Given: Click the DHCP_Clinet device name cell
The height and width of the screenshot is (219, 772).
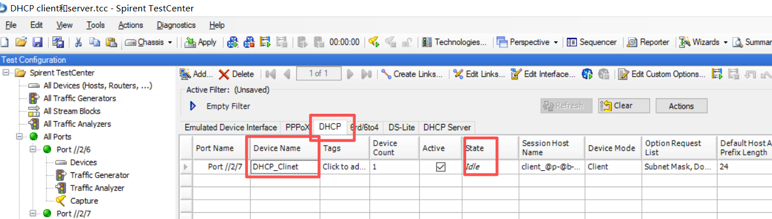Looking at the screenshot, I should coord(284,167).
